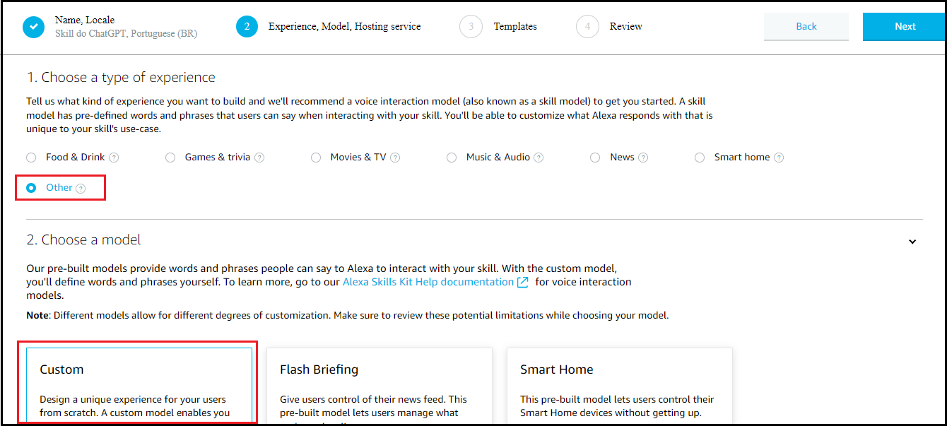Click the completed step 1 checkmark icon
Image resolution: width=947 pixels, height=426 pixels.
pos(33,27)
